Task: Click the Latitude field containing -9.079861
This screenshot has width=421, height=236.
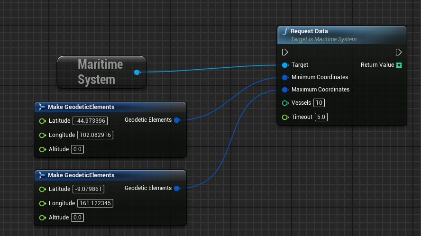Action: pyautogui.click(x=88, y=189)
